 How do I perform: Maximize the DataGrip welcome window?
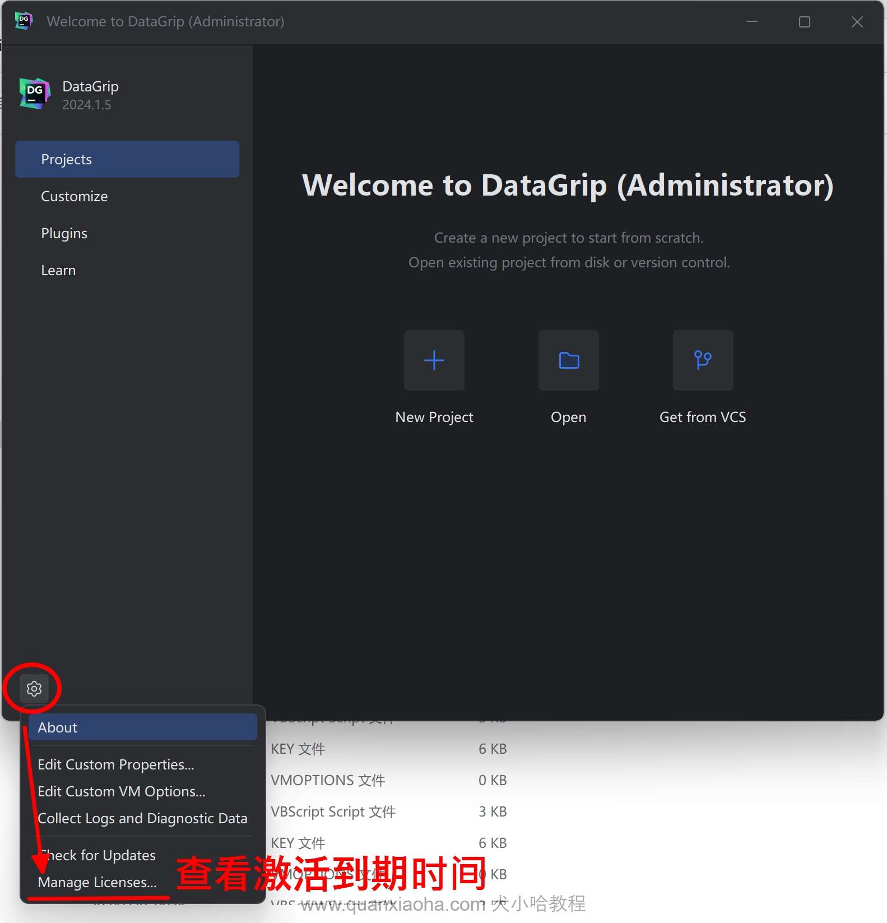(805, 21)
